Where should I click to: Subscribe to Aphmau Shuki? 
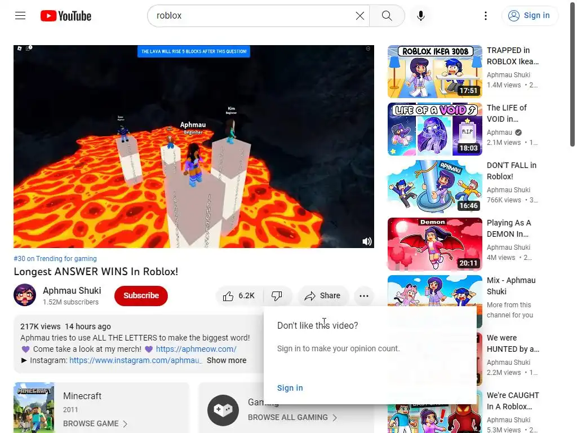coord(141,295)
